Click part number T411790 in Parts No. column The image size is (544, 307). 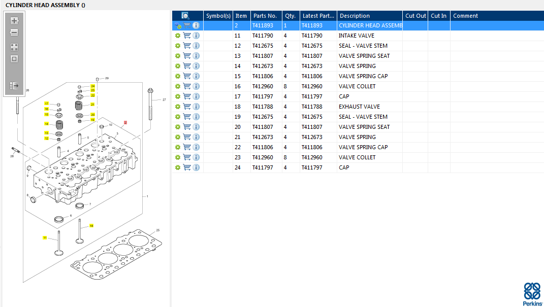263,36
